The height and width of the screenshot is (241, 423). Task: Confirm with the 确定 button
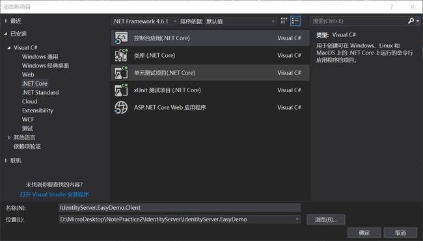click(x=364, y=233)
